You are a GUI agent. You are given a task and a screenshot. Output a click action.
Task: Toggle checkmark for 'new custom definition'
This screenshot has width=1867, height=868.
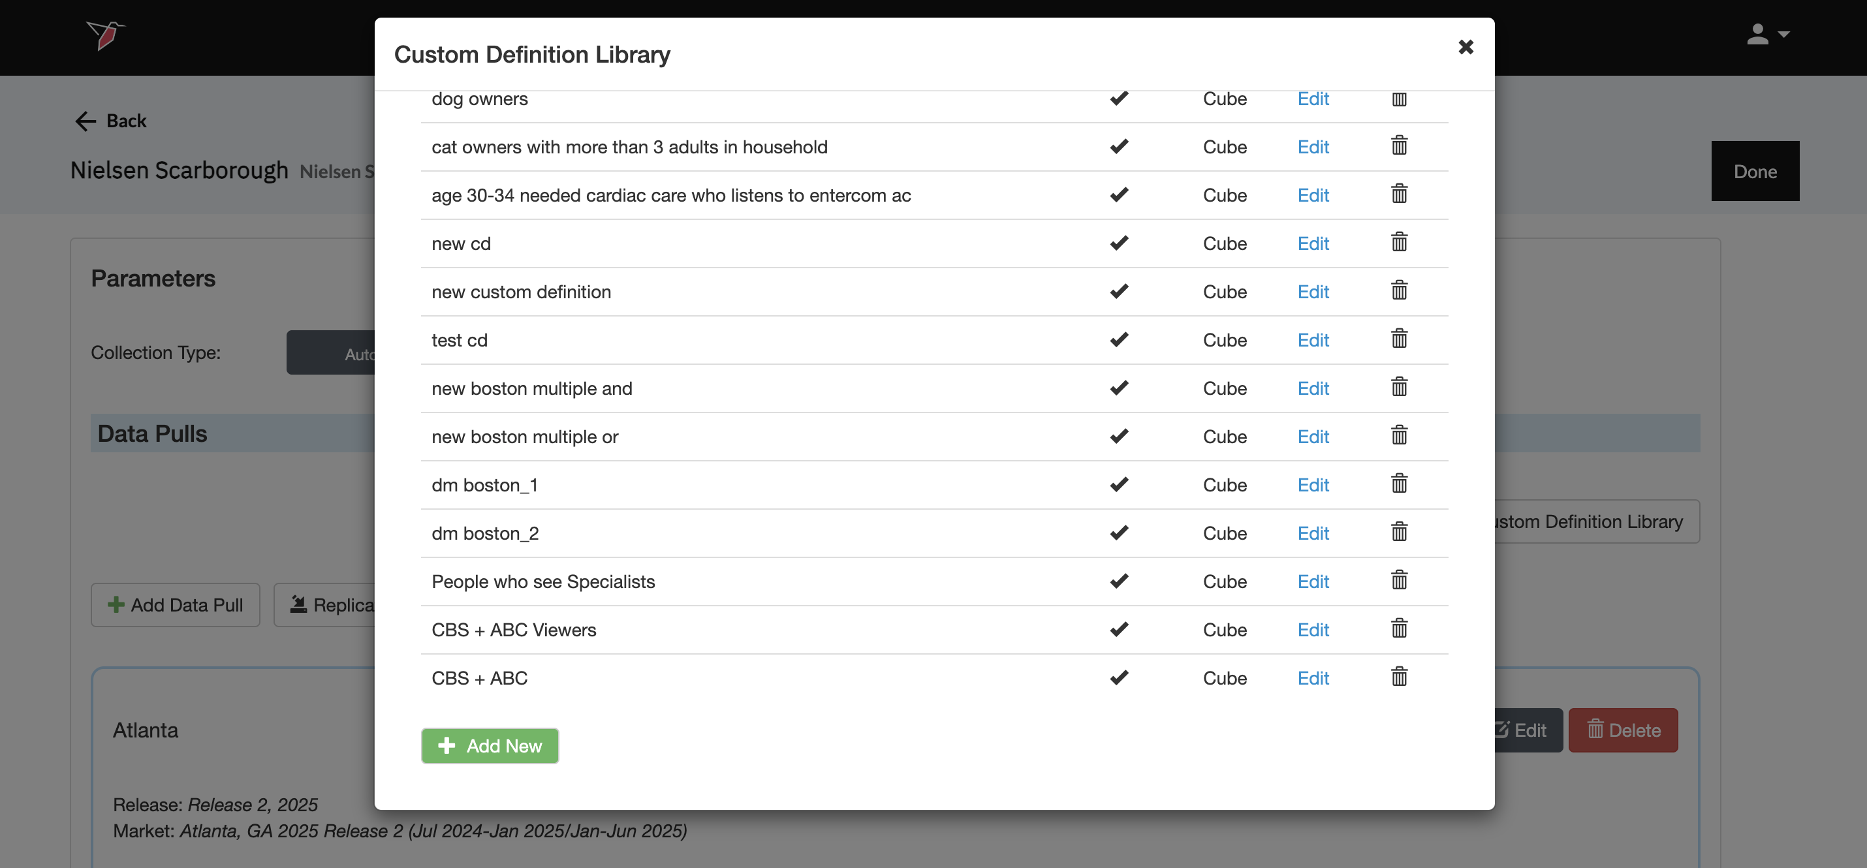tap(1119, 291)
